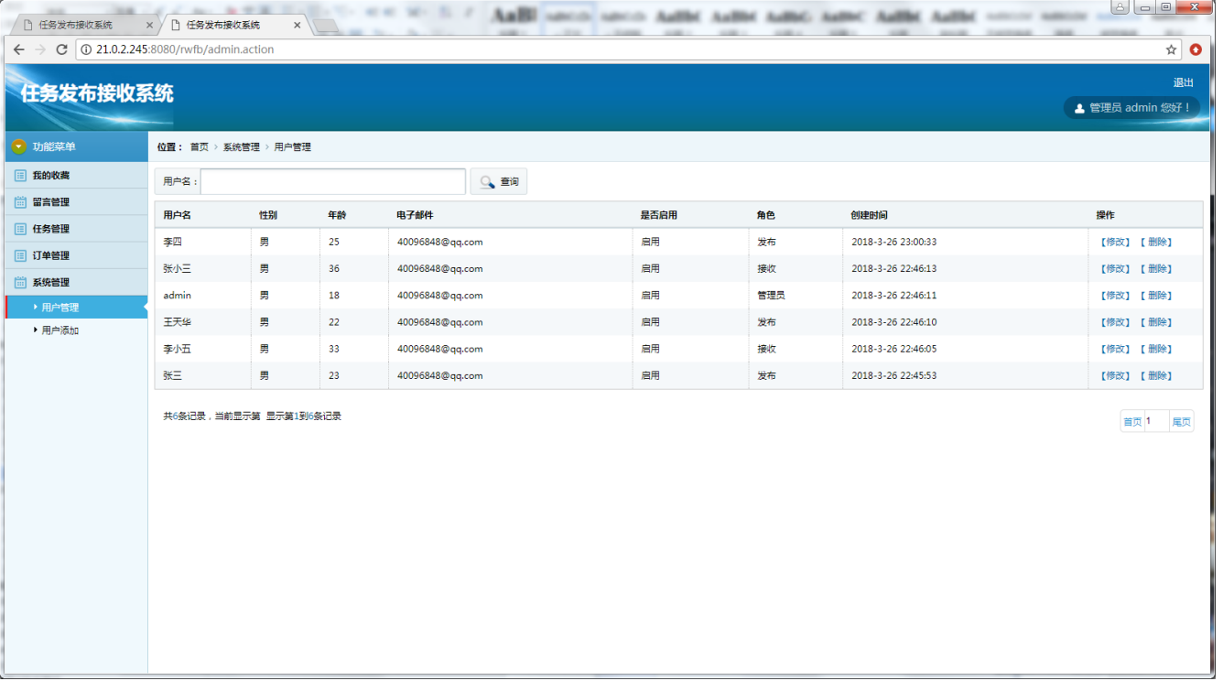Click the site info icon in address bar
This screenshot has height=681, width=1223.
point(86,49)
